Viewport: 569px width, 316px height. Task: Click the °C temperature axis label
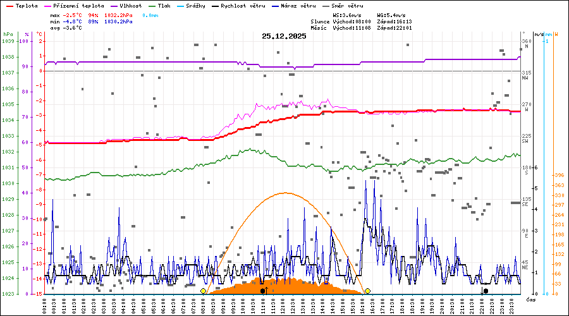click(40, 34)
